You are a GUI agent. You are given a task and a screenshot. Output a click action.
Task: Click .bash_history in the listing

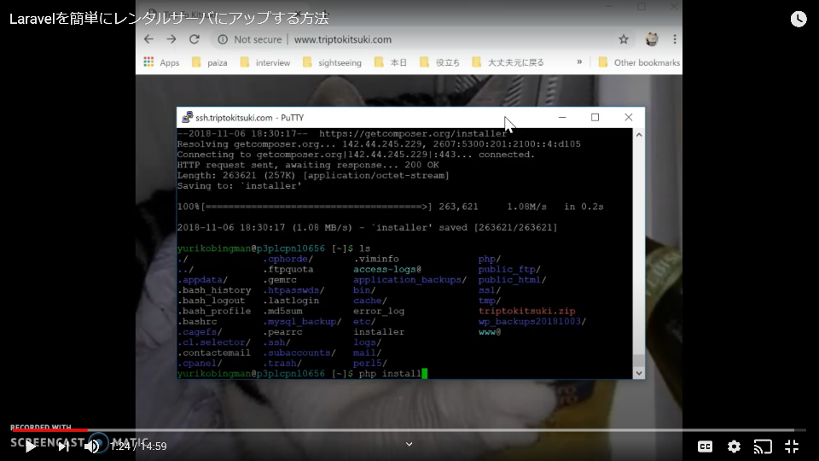tap(214, 290)
